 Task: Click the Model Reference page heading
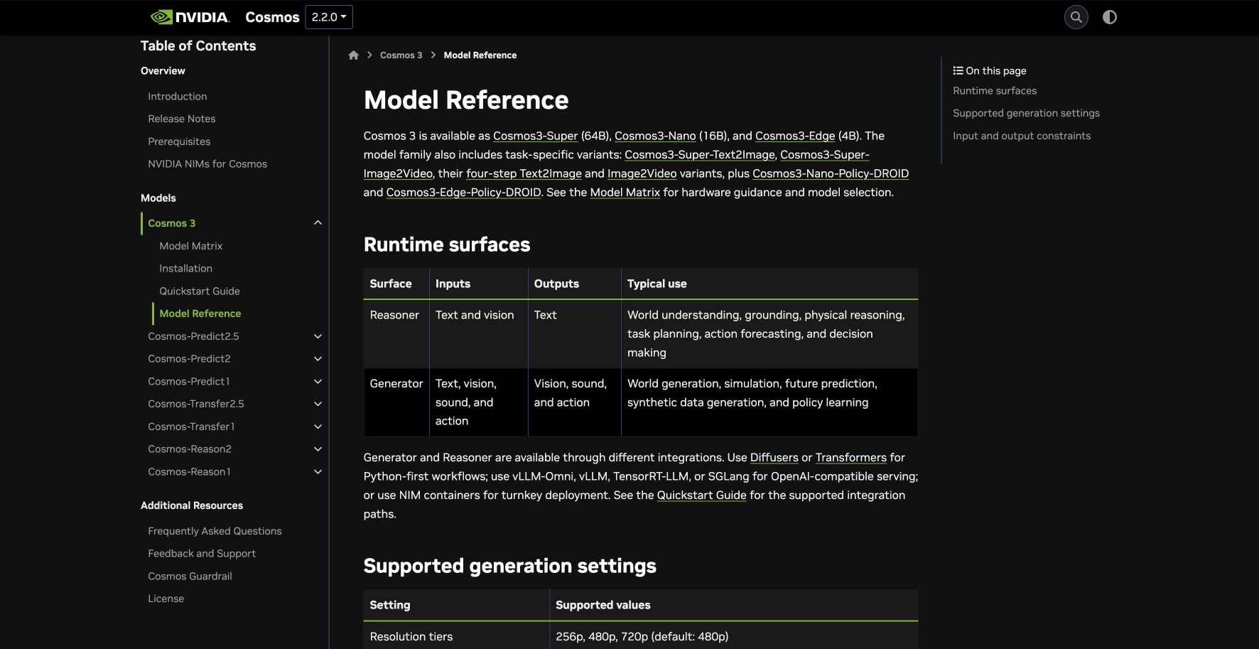pos(466,100)
